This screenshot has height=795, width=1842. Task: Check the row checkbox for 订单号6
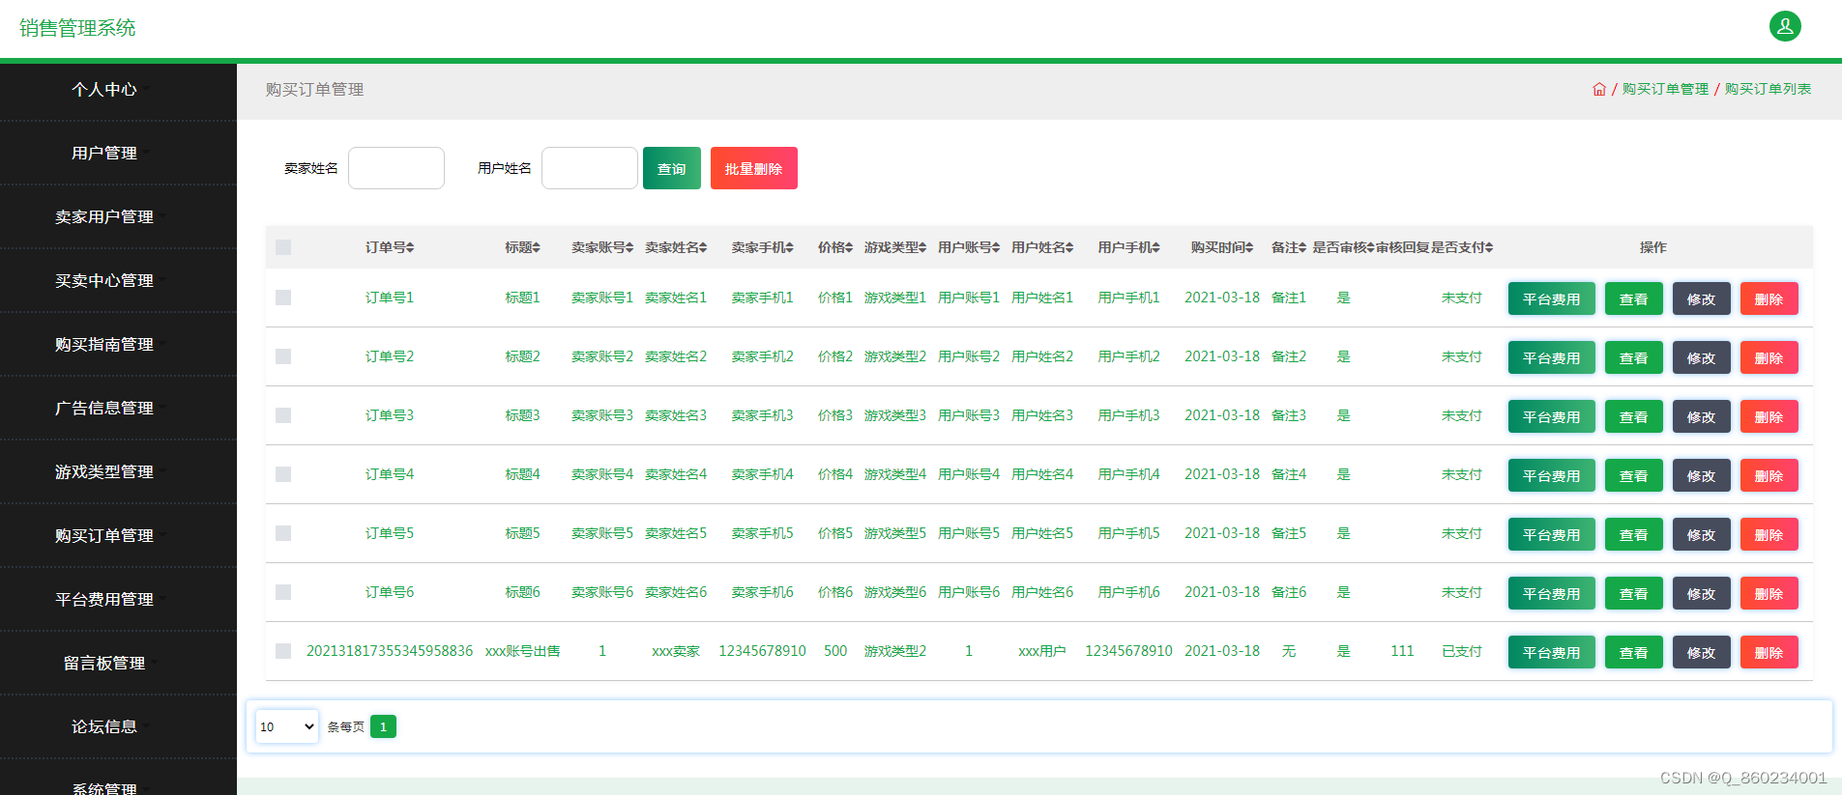point(283,592)
